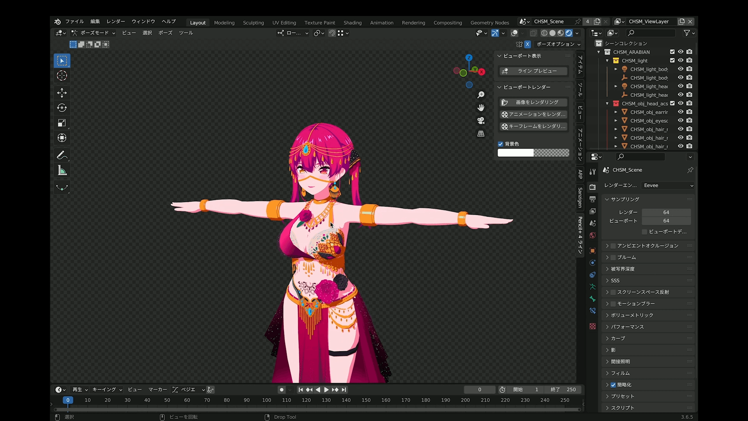Click 画像をレンダリング button

point(533,102)
